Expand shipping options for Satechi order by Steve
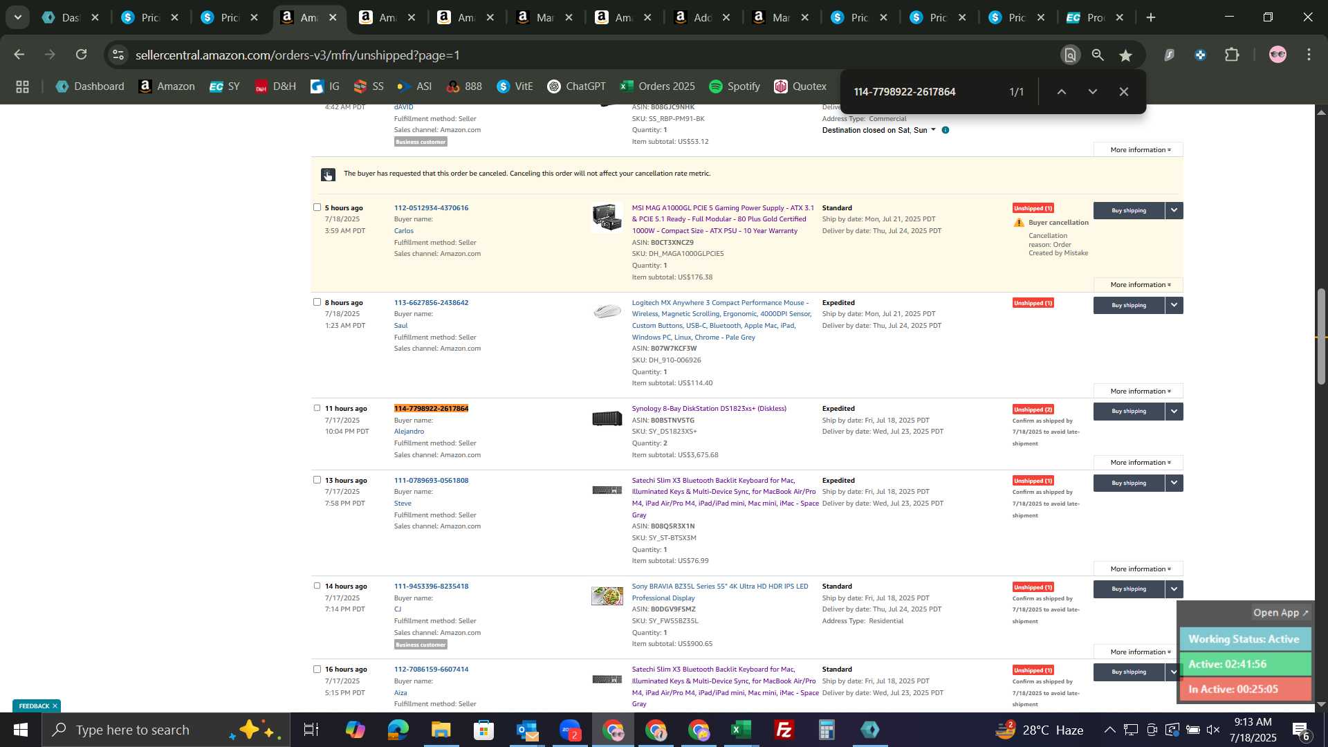Image resolution: width=1328 pixels, height=747 pixels. pyautogui.click(x=1174, y=483)
